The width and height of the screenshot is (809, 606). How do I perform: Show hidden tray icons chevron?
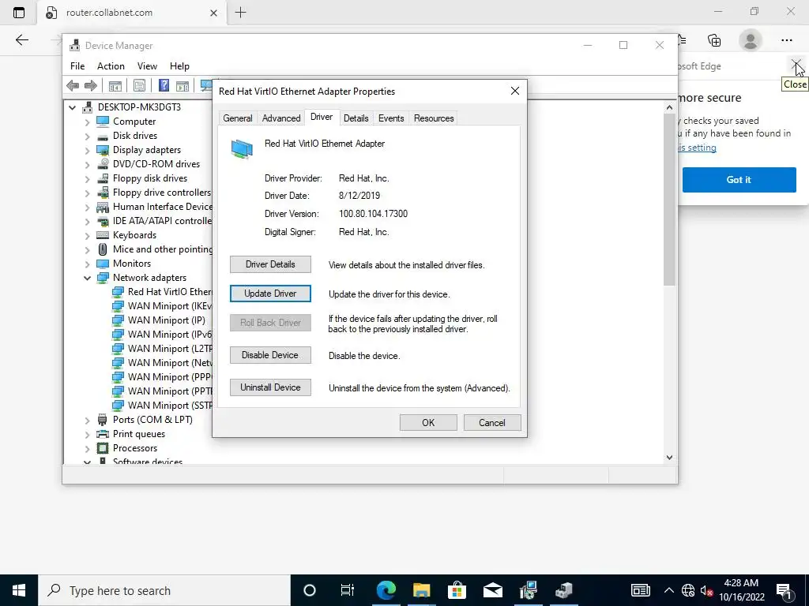point(668,590)
